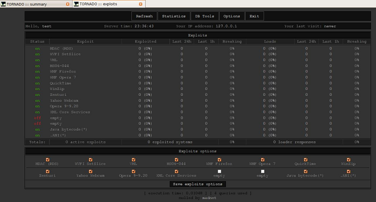Go to the Options page

[231, 16]
